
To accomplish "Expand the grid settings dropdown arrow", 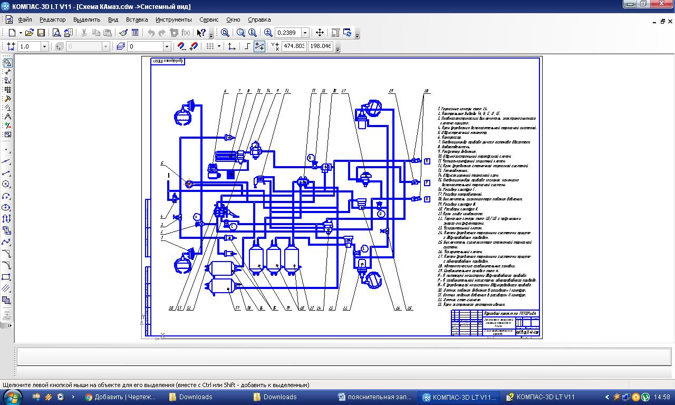I will click(x=219, y=46).
